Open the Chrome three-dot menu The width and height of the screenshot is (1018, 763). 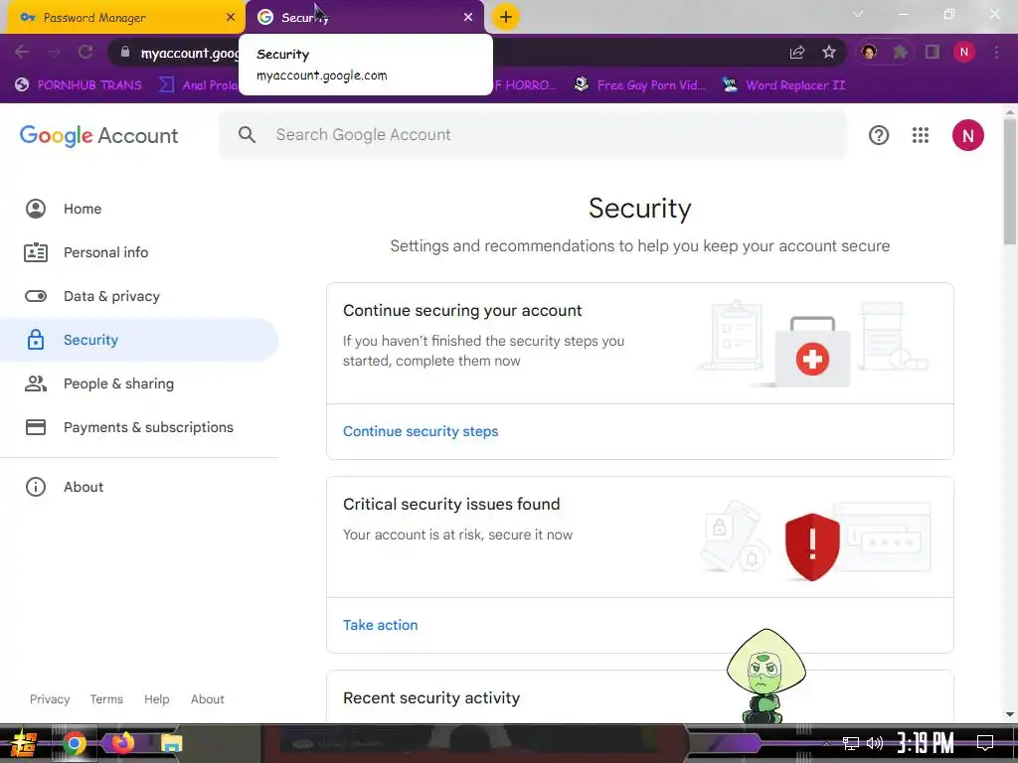click(996, 52)
